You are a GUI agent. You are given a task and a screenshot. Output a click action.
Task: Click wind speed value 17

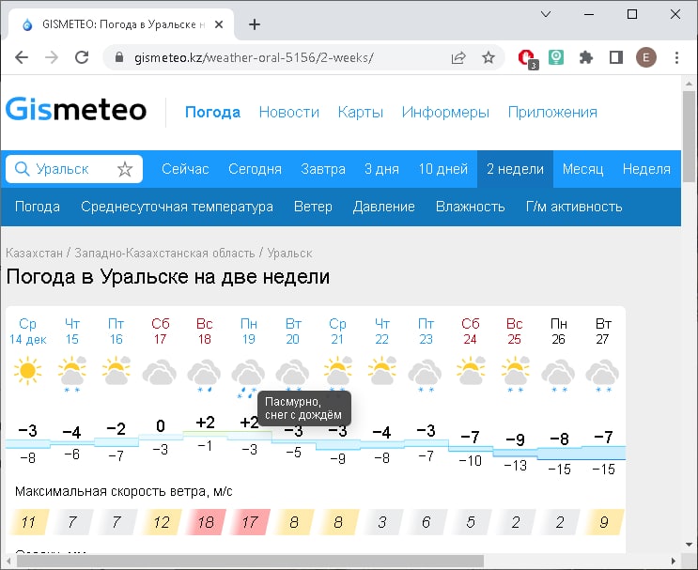pos(250,522)
